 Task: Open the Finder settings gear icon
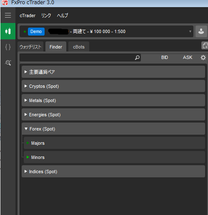point(203,57)
